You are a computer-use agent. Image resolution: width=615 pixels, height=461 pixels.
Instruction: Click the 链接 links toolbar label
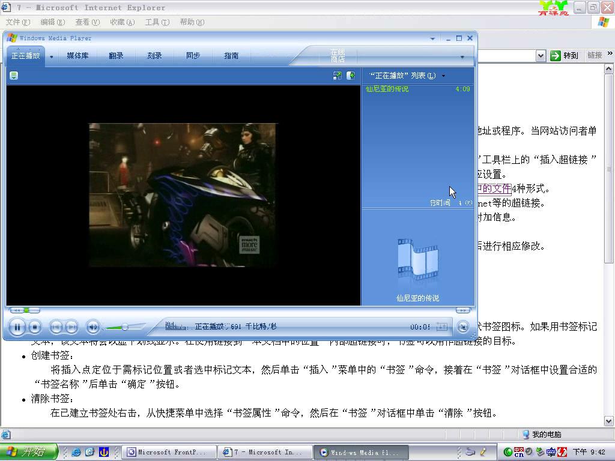(595, 55)
